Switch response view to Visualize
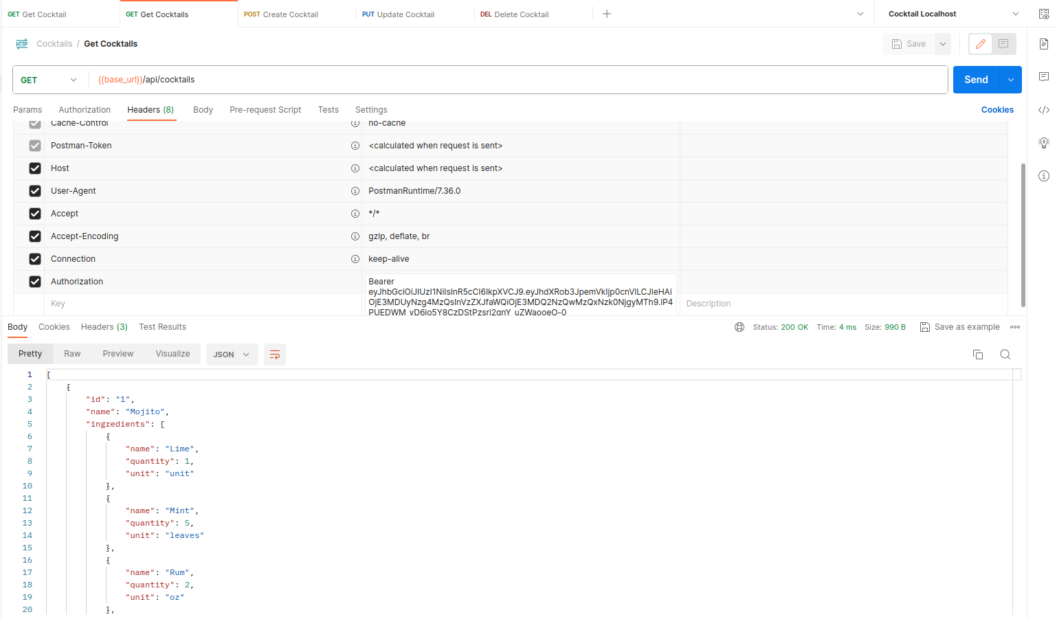1057x619 pixels. (173, 354)
